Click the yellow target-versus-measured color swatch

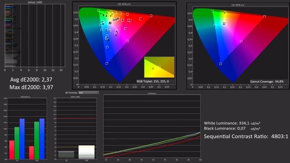point(159,67)
